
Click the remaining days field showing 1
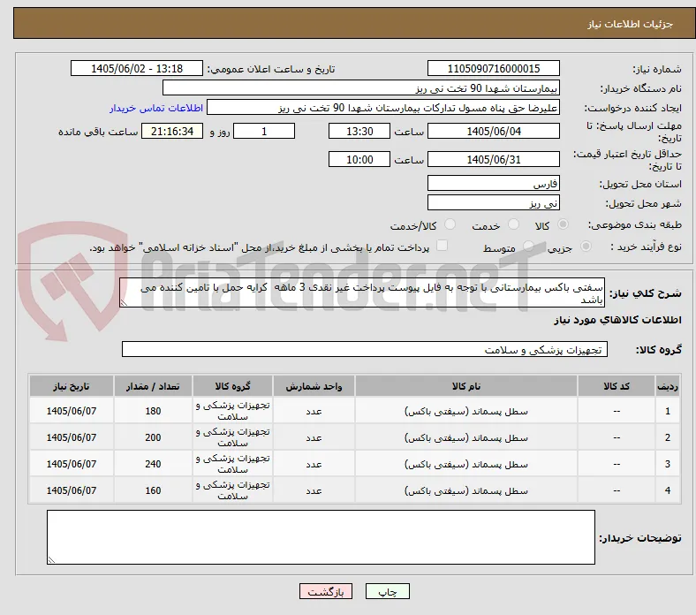[x=264, y=131]
